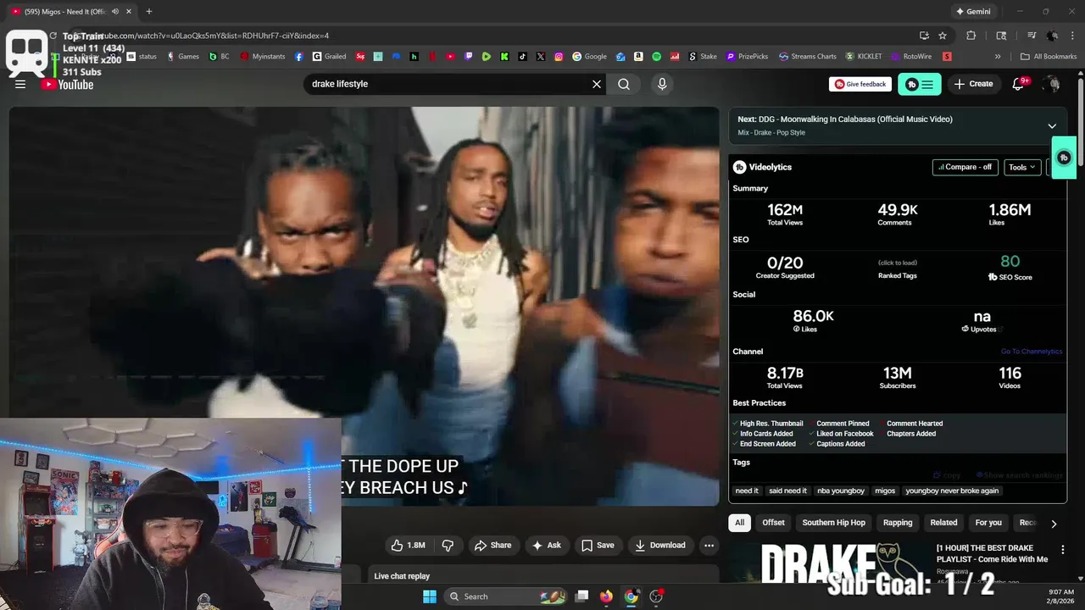
Task: Open the Gemini button in Chrome
Action: (x=972, y=12)
